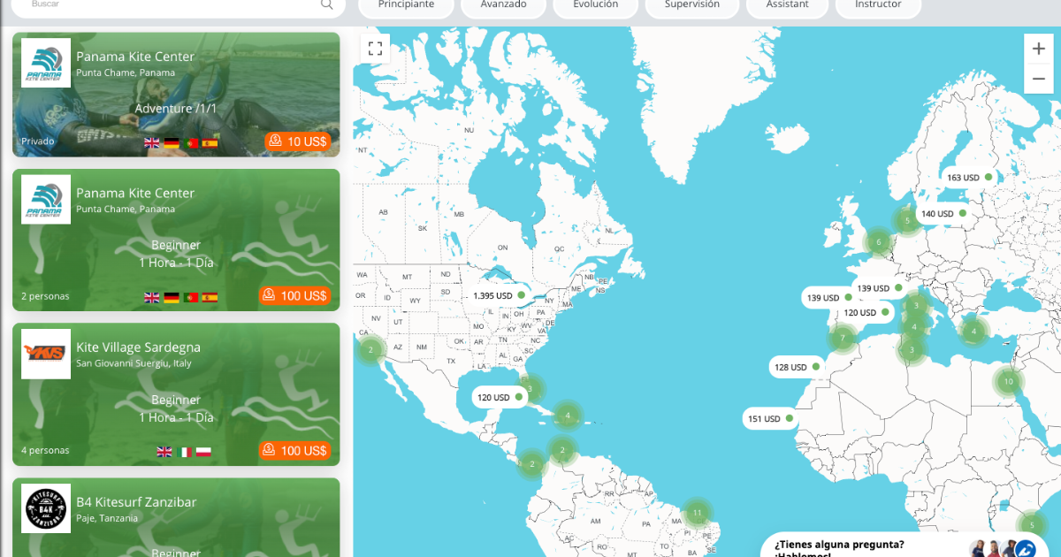This screenshot has height=557, width=1061.
Task: Click the 1,395 USD map marker
Action: (x=500, y=295)
